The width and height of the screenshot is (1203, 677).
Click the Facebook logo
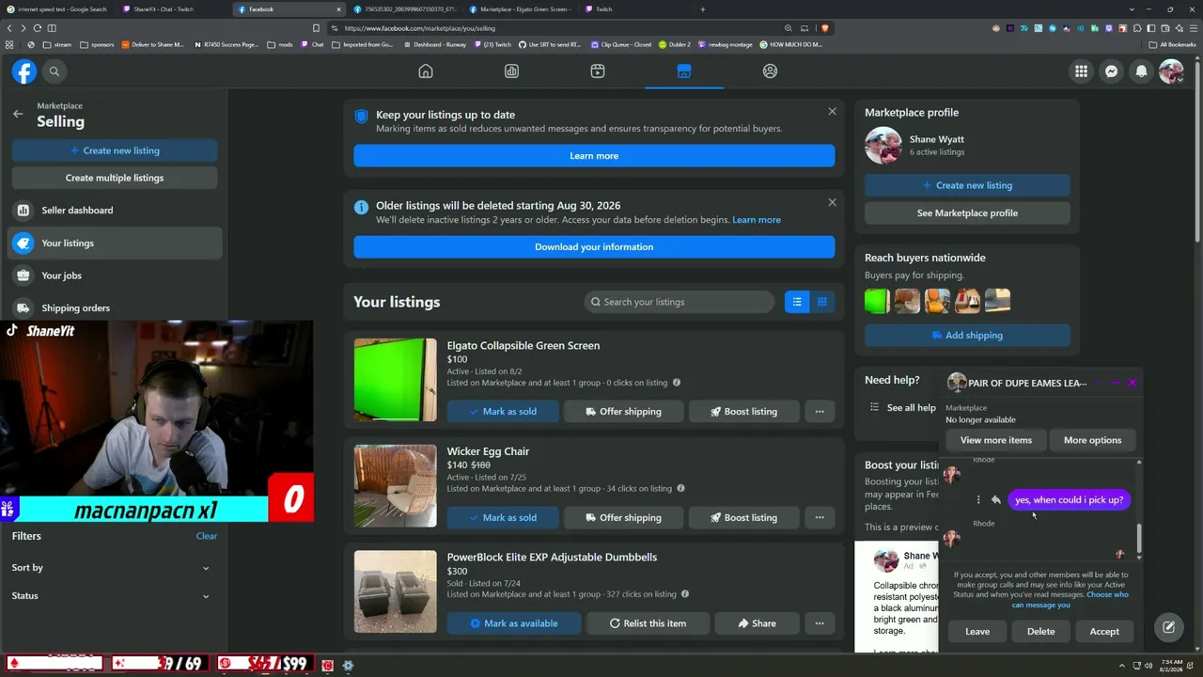point(24,71)
